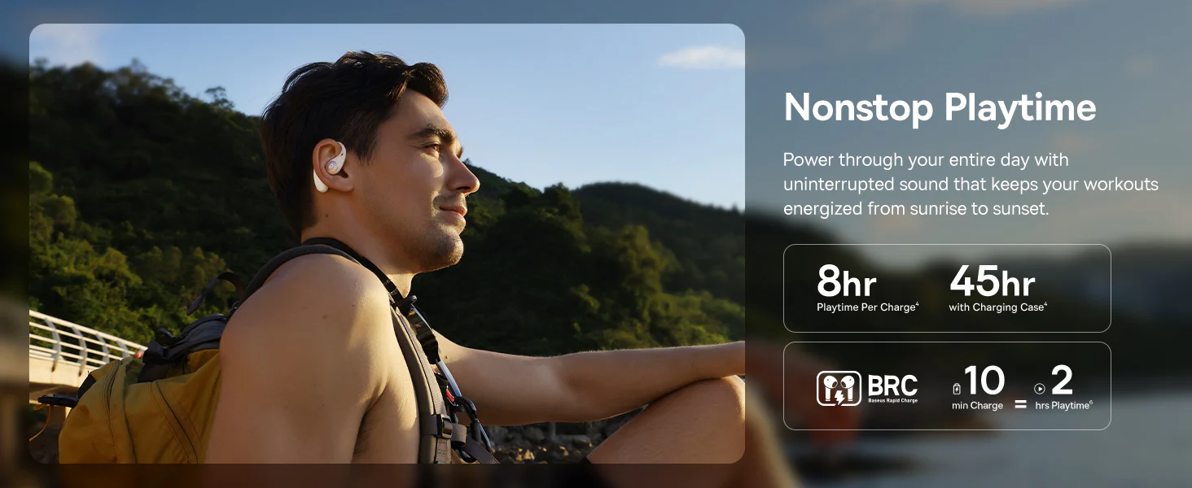Click the white earbud on the man's ear
This screenshot has height=488, width=1192.
pyautogui.click(x=331, y=167)
